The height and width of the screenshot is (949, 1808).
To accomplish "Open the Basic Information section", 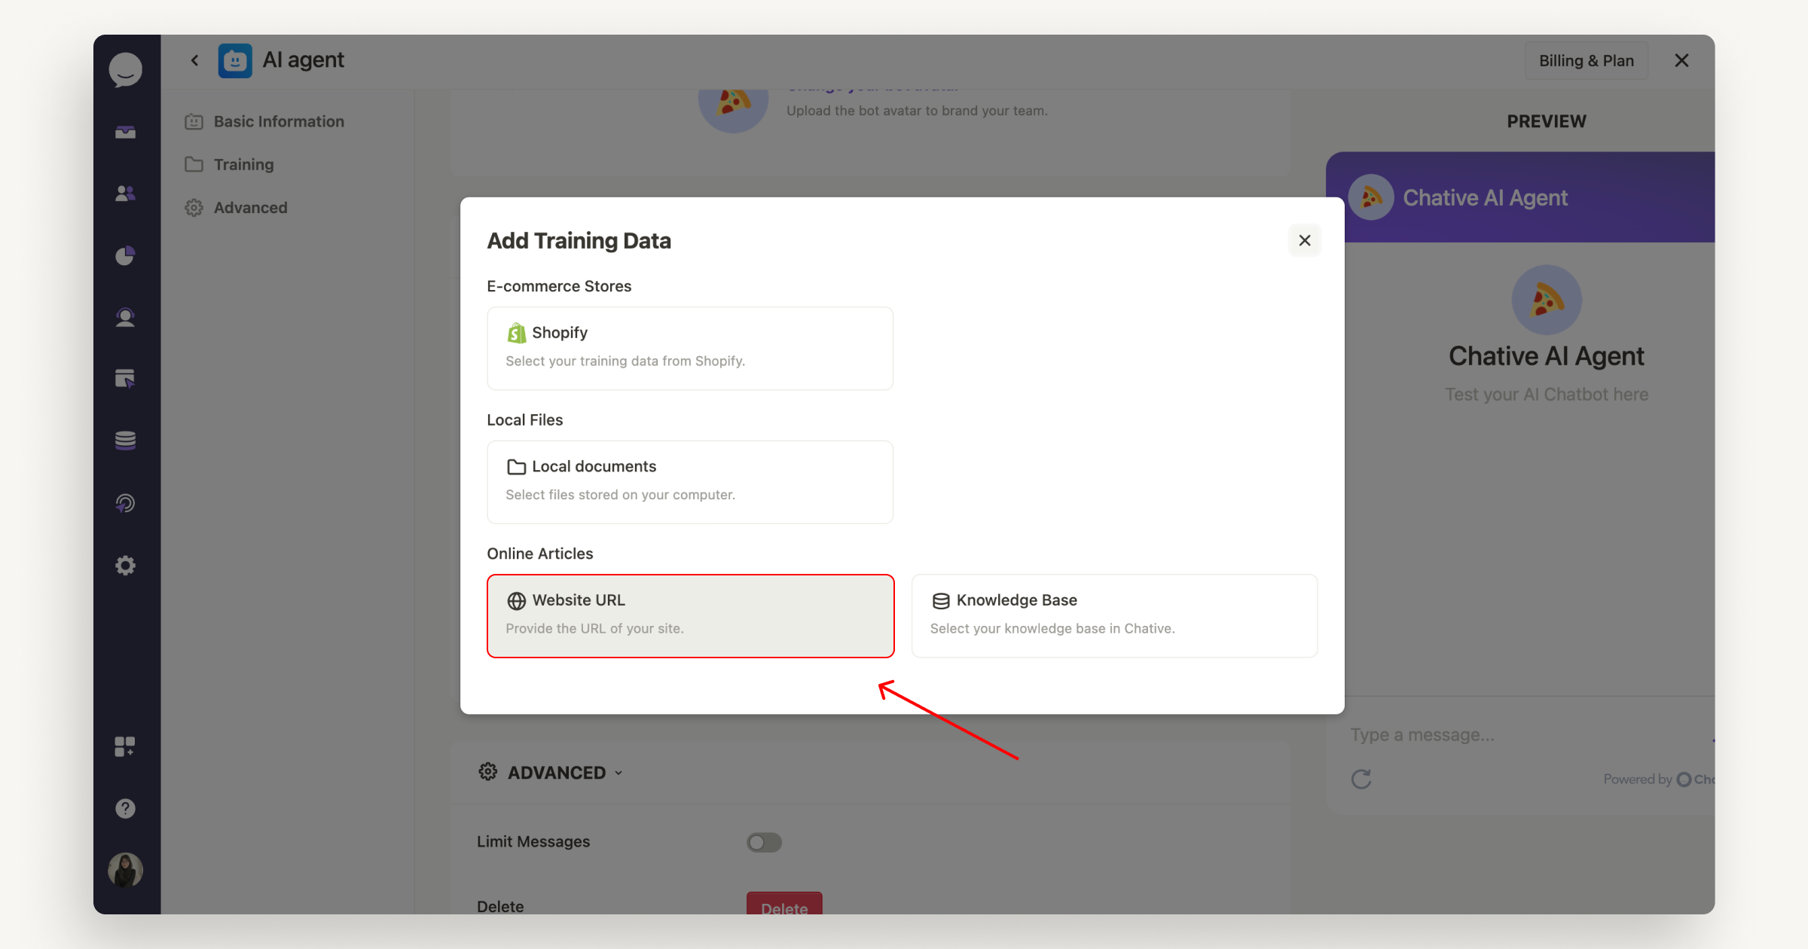I will (x=279, y=121).
